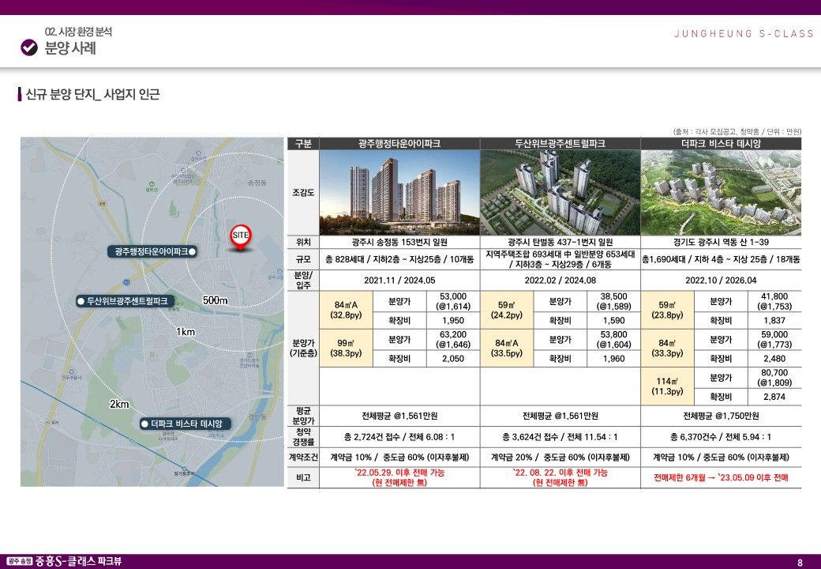
Task: Select the 청약 경쟁률 row header
Action: 303,436
